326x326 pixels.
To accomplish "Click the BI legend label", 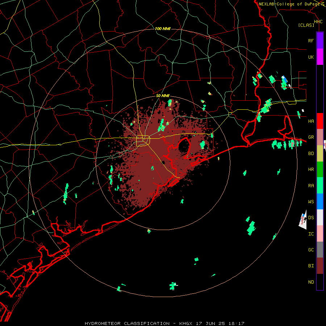I will click(311, 266).
